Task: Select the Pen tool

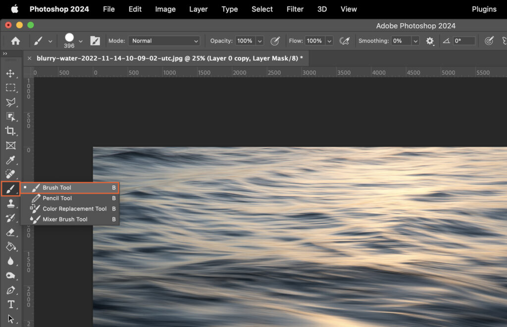Action: tap(11, 290)
